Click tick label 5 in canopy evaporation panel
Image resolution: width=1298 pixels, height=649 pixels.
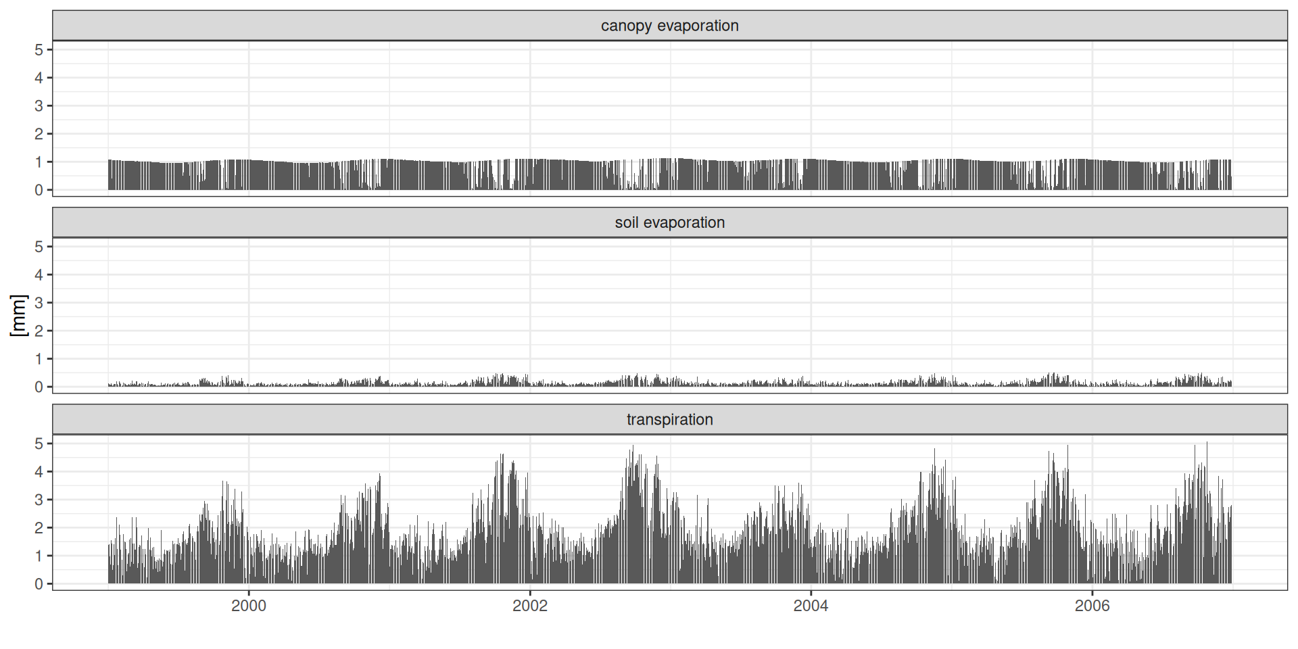coord(39,50)
